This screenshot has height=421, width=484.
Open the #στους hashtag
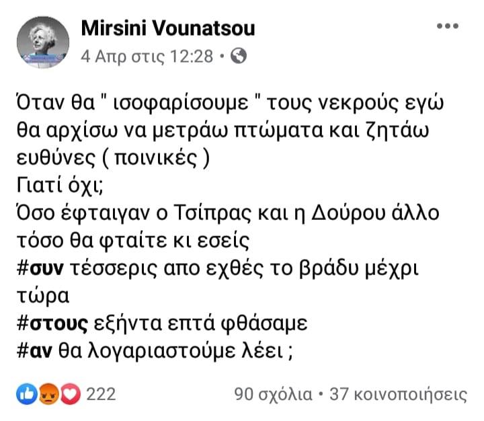tap(52, 323)
